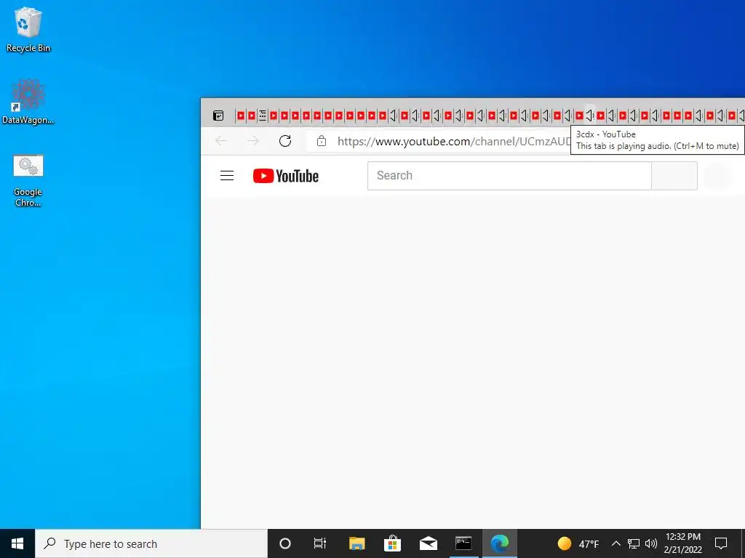This screenshot has height=558, width=745.
Task: Open the round account avatar placeholder on YouTube
Action: 717,176
